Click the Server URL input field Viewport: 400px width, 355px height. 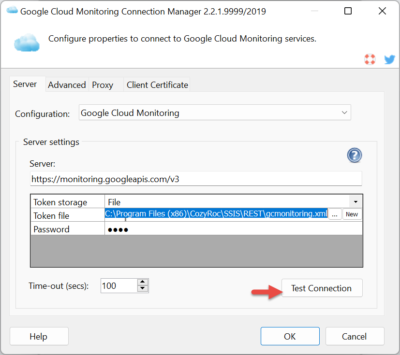[196, 179]
